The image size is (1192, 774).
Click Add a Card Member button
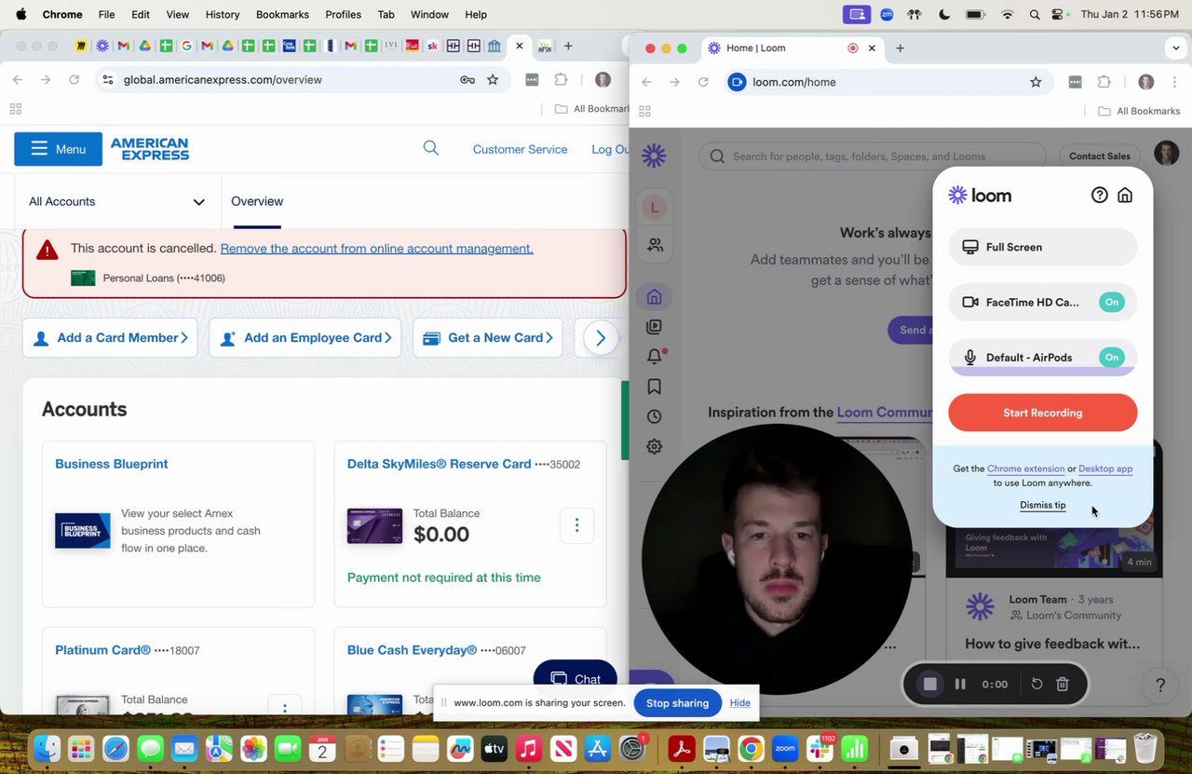click(110, 338)
